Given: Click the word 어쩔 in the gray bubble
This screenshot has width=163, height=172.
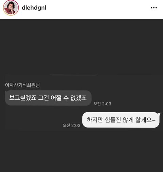Looking at the screenshot, I should coord(56,98).
